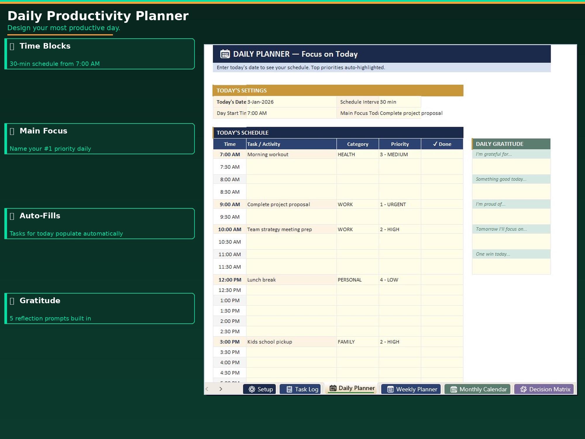Screen dimensions: 585x439
Task: Click the TODAY'S SETTINGS section header
Action: pos(338,90)
